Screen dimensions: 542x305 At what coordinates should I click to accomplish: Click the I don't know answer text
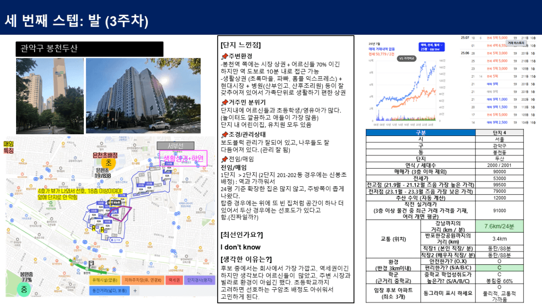point(241,247)
